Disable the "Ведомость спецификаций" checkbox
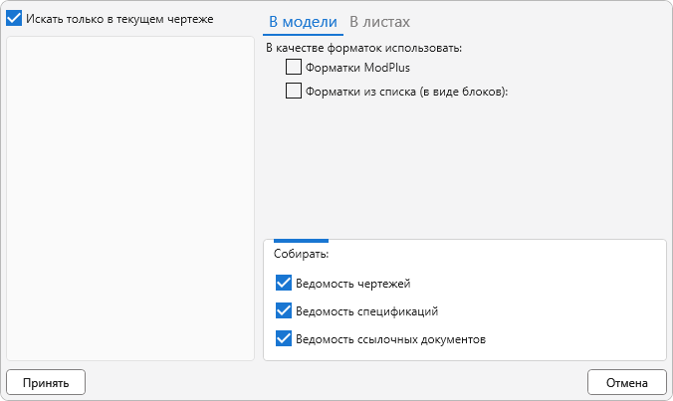 click(x=284, y=310)
